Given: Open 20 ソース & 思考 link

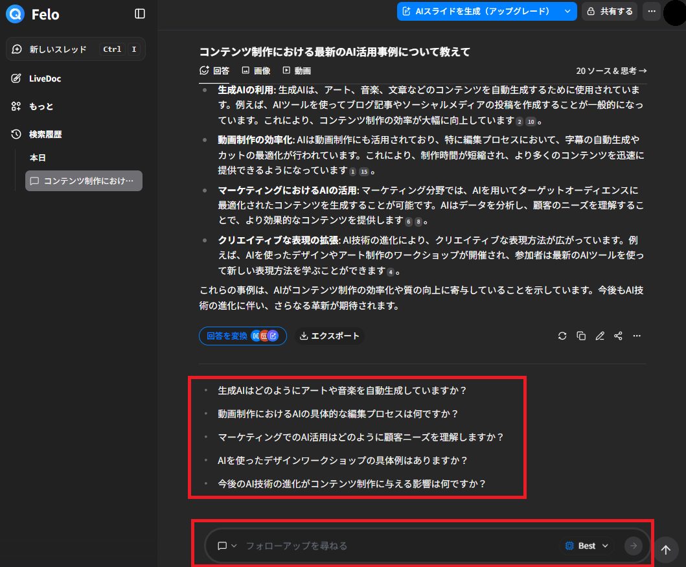Looking at the screenshot, I should tap(611, 71).
